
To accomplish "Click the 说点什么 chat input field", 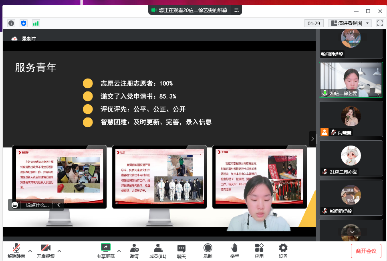I will pos(37,205).
